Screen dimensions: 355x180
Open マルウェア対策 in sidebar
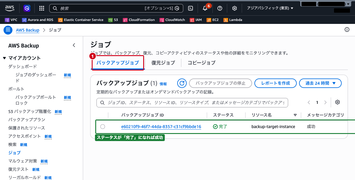point(22,161)
